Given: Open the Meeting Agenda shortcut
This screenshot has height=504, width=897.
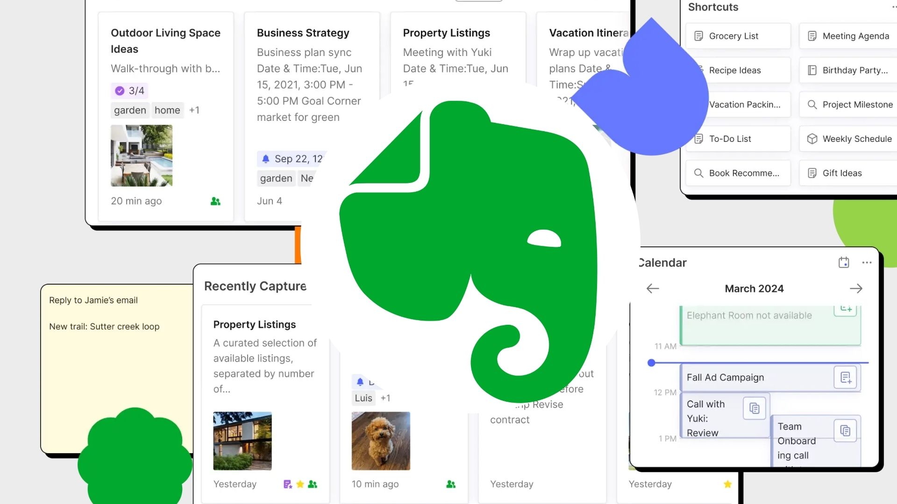Looking at the screenshot, I should 848,36.
